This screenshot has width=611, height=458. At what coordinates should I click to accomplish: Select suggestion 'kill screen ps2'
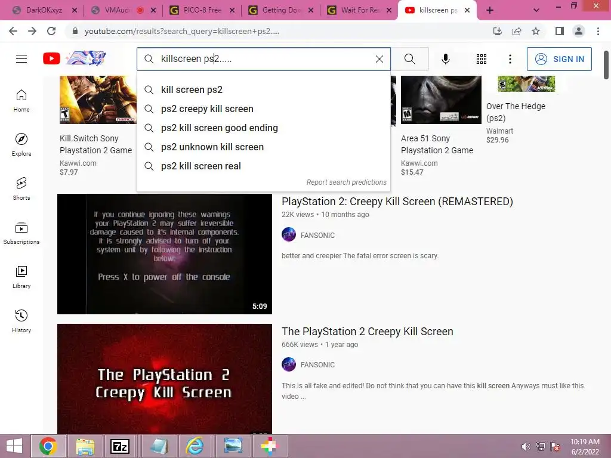[264, 89]
